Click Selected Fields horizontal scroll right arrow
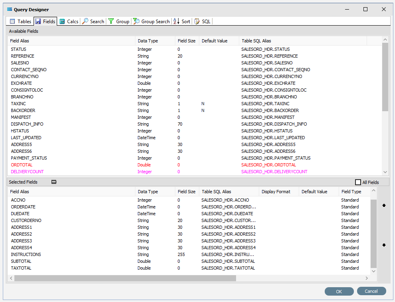The width and height of the screenshot is (395, 302). (367, 278)
